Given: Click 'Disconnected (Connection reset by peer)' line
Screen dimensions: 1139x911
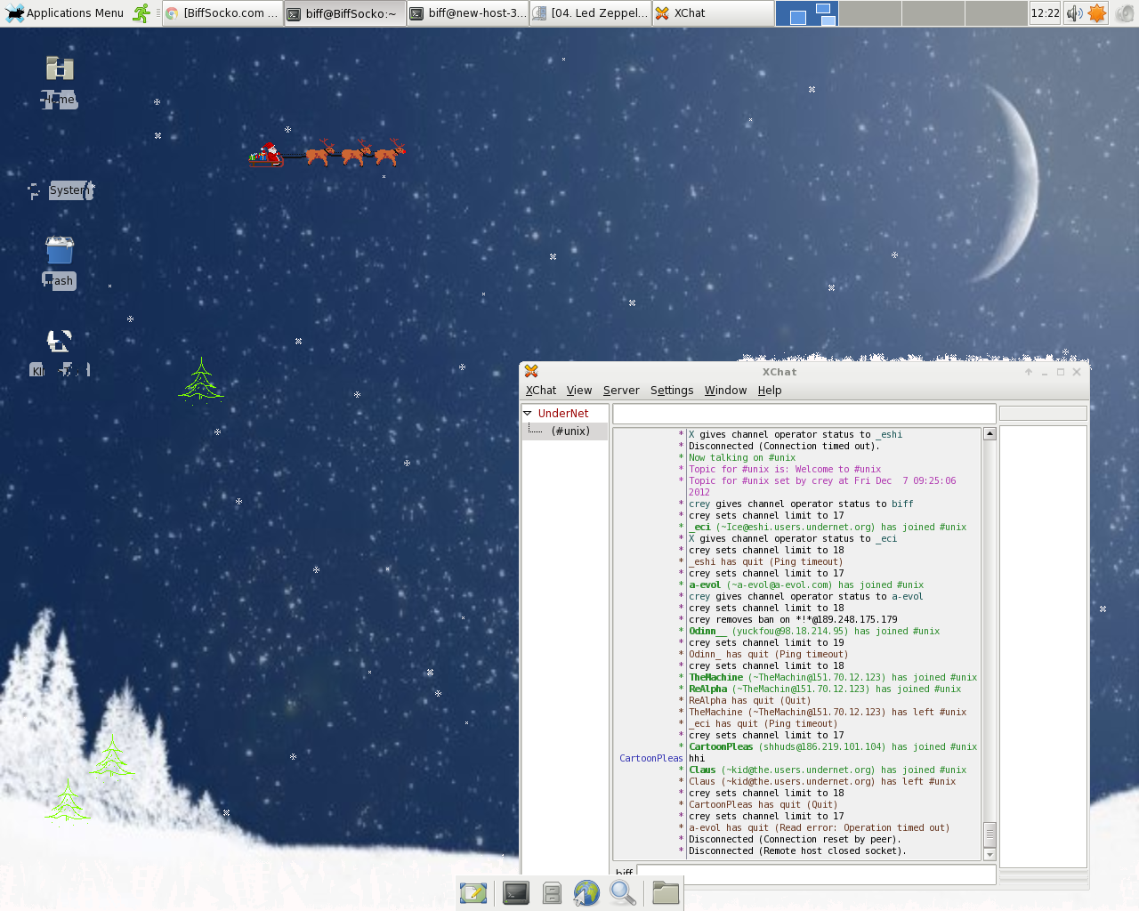Looking at the screenshot, I should [x=795, y=840].
